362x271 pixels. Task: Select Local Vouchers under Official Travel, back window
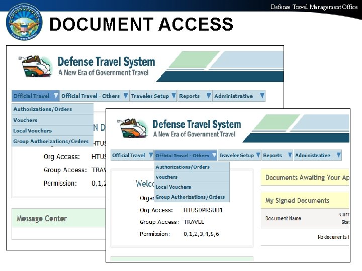(x=53, y=130)
